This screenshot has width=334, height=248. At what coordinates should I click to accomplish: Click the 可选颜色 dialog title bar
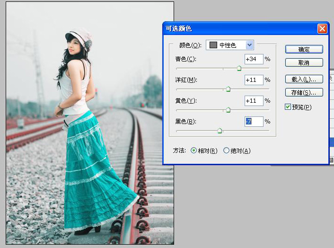click(x=246, y=28)
